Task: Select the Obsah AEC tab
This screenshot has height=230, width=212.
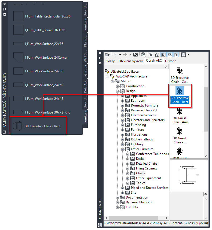Action: coord(154,61)
